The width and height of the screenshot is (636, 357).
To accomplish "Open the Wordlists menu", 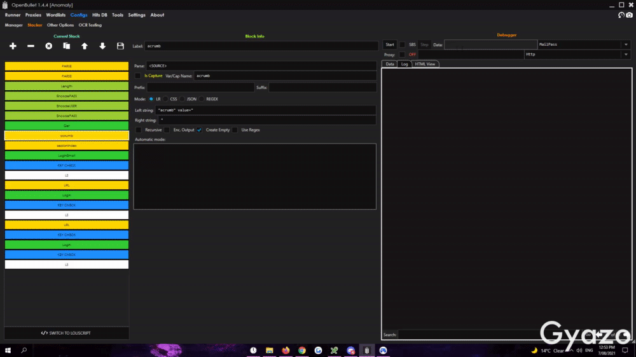I will (x=55, y=15).
